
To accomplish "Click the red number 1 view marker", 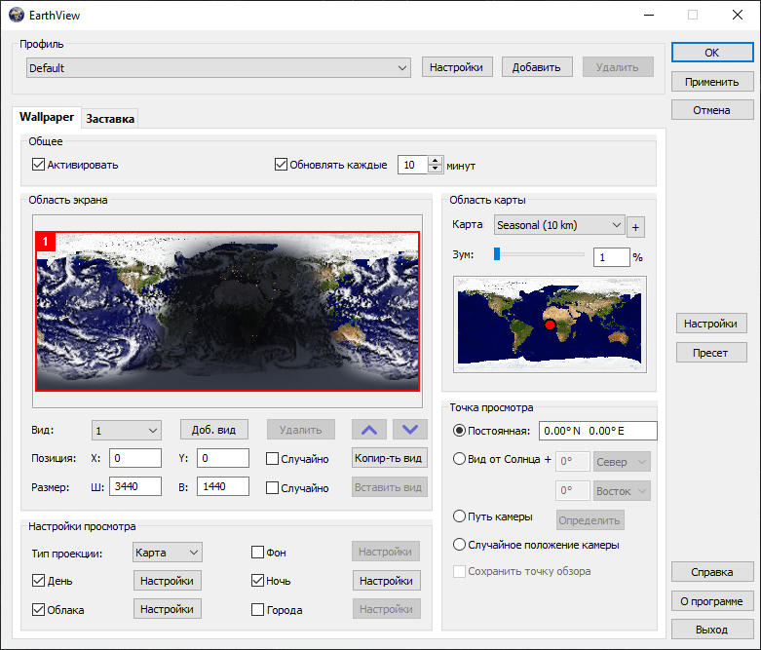I will pyautogui.click(x=45, y=241).
